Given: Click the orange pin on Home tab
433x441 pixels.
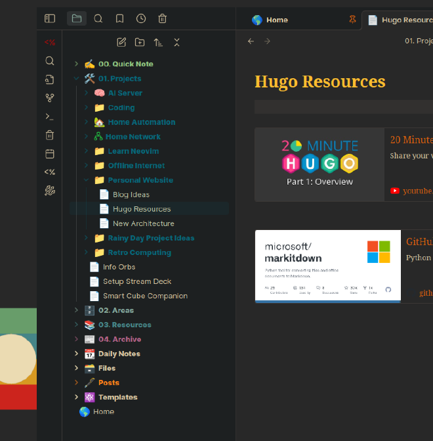Looking at the screenshot, I should pyautogui.click(x=352, y=20).
